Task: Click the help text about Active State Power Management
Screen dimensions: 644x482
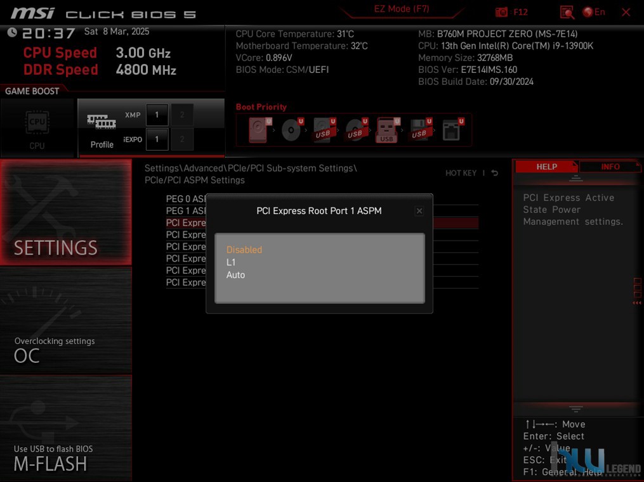Action: (x=573, y=210)
